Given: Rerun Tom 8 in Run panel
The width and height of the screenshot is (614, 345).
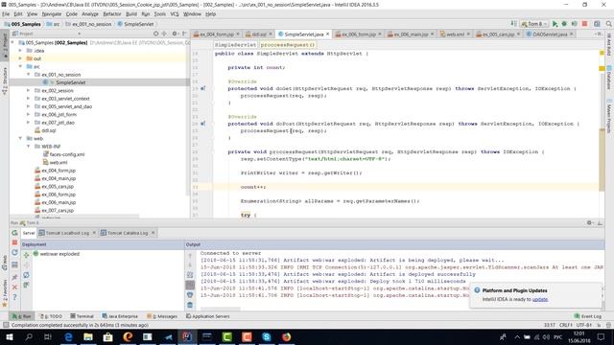Looking at the screenshot, I should pos(15,233).
